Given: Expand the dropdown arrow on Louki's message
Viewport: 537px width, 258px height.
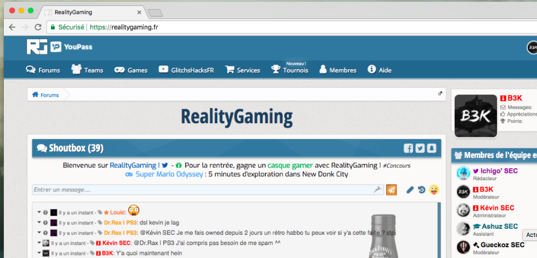Looking at the screenshot, I should [x=39, y=213].
